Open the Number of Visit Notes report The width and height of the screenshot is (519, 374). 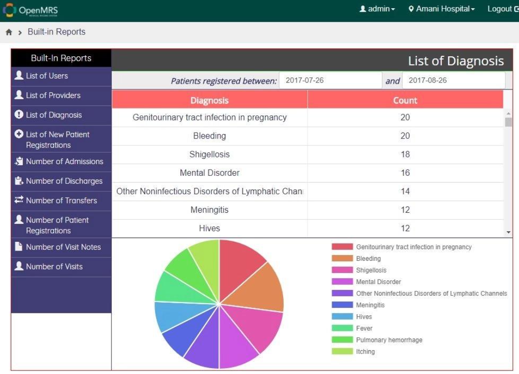(x=61, y=247)
